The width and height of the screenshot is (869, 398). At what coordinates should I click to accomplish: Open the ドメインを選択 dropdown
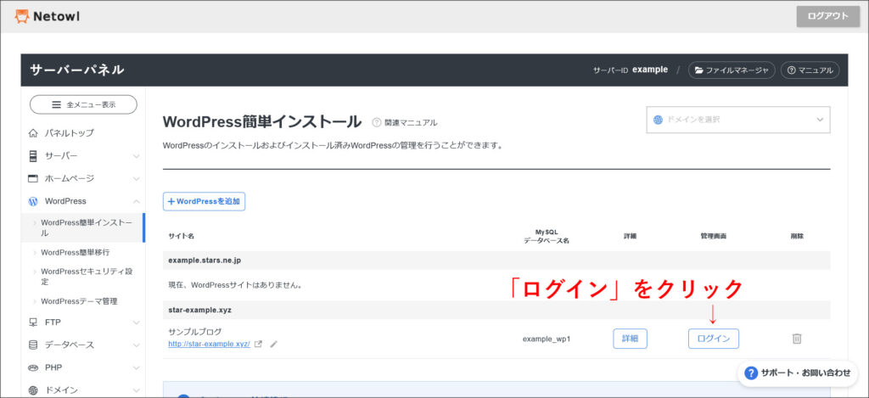click(x=738, y=120)
